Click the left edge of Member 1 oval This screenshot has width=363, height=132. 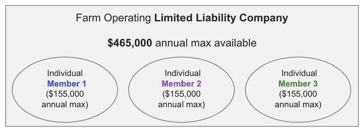[12, 90]
